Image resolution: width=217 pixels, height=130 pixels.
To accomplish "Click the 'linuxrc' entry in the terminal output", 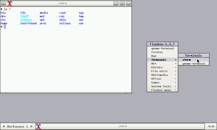I will (x=26, y=20).
